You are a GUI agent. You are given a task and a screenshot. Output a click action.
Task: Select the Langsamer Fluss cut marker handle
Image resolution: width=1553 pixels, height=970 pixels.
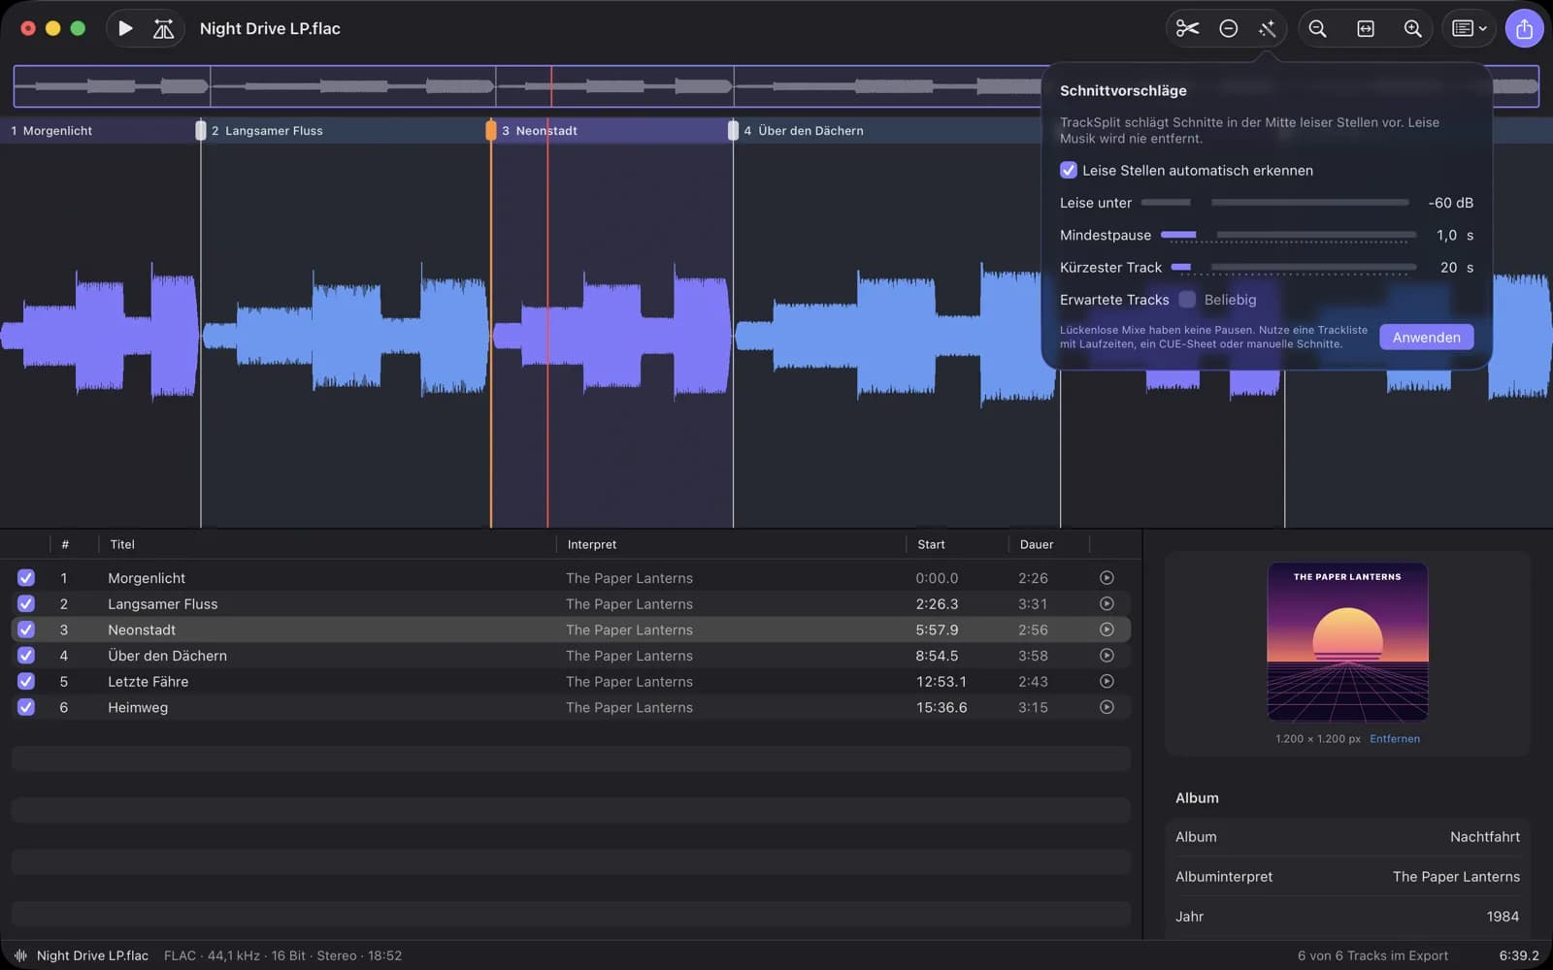[201, 130]
